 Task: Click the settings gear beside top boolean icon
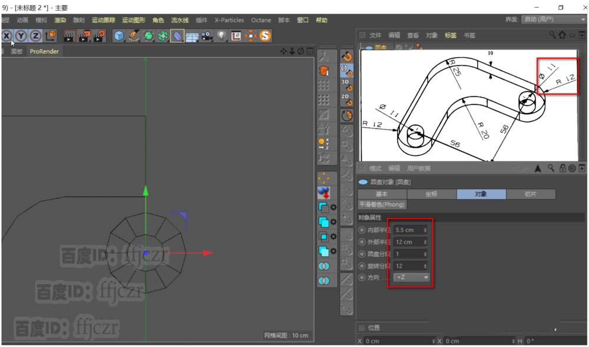(333, 207)
